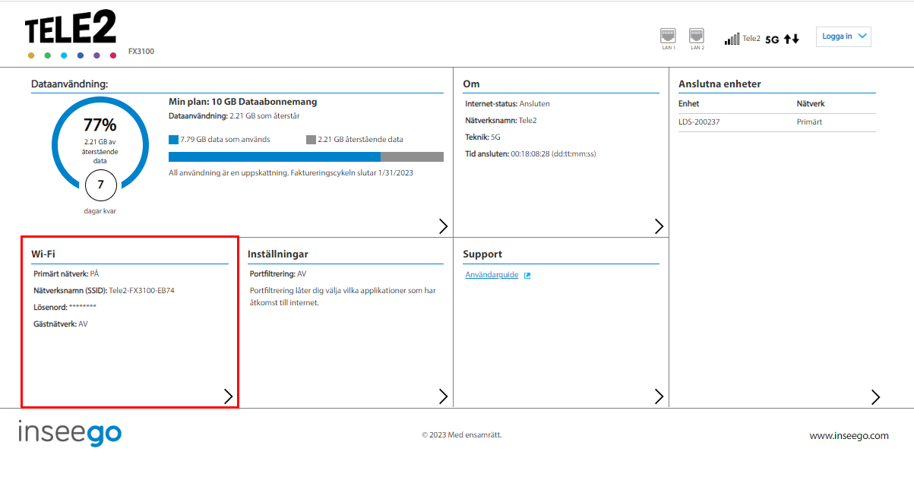Click the LAN 2 port icon
Image resolution: width=914 pixels, height=480 pixels.
click(697, 36)
